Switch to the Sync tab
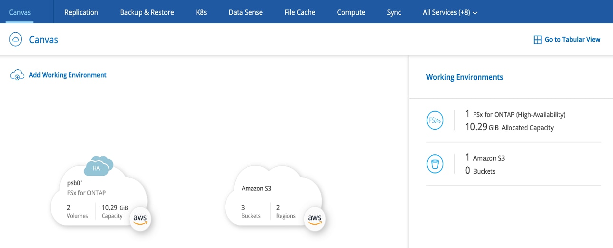Screen dimensions: 613x248 point(394,12)
